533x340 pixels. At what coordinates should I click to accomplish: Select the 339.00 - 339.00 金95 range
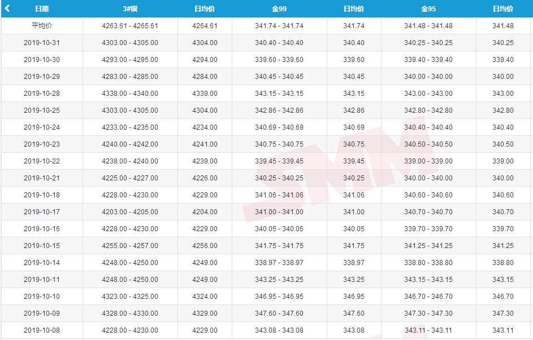(x=428, y=161)
